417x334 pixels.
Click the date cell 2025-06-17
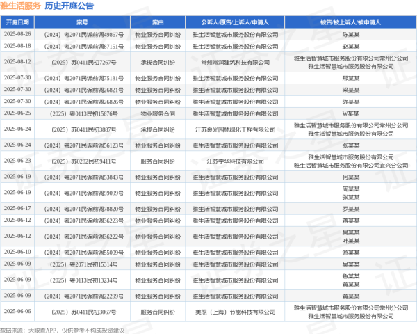click(17, 209)
